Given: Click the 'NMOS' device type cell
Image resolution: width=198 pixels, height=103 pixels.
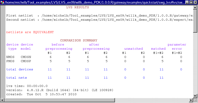Looking at the screenshot, I should (x=10, y=57).
